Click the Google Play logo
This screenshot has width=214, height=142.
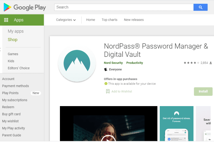click(x=25, y=7)
